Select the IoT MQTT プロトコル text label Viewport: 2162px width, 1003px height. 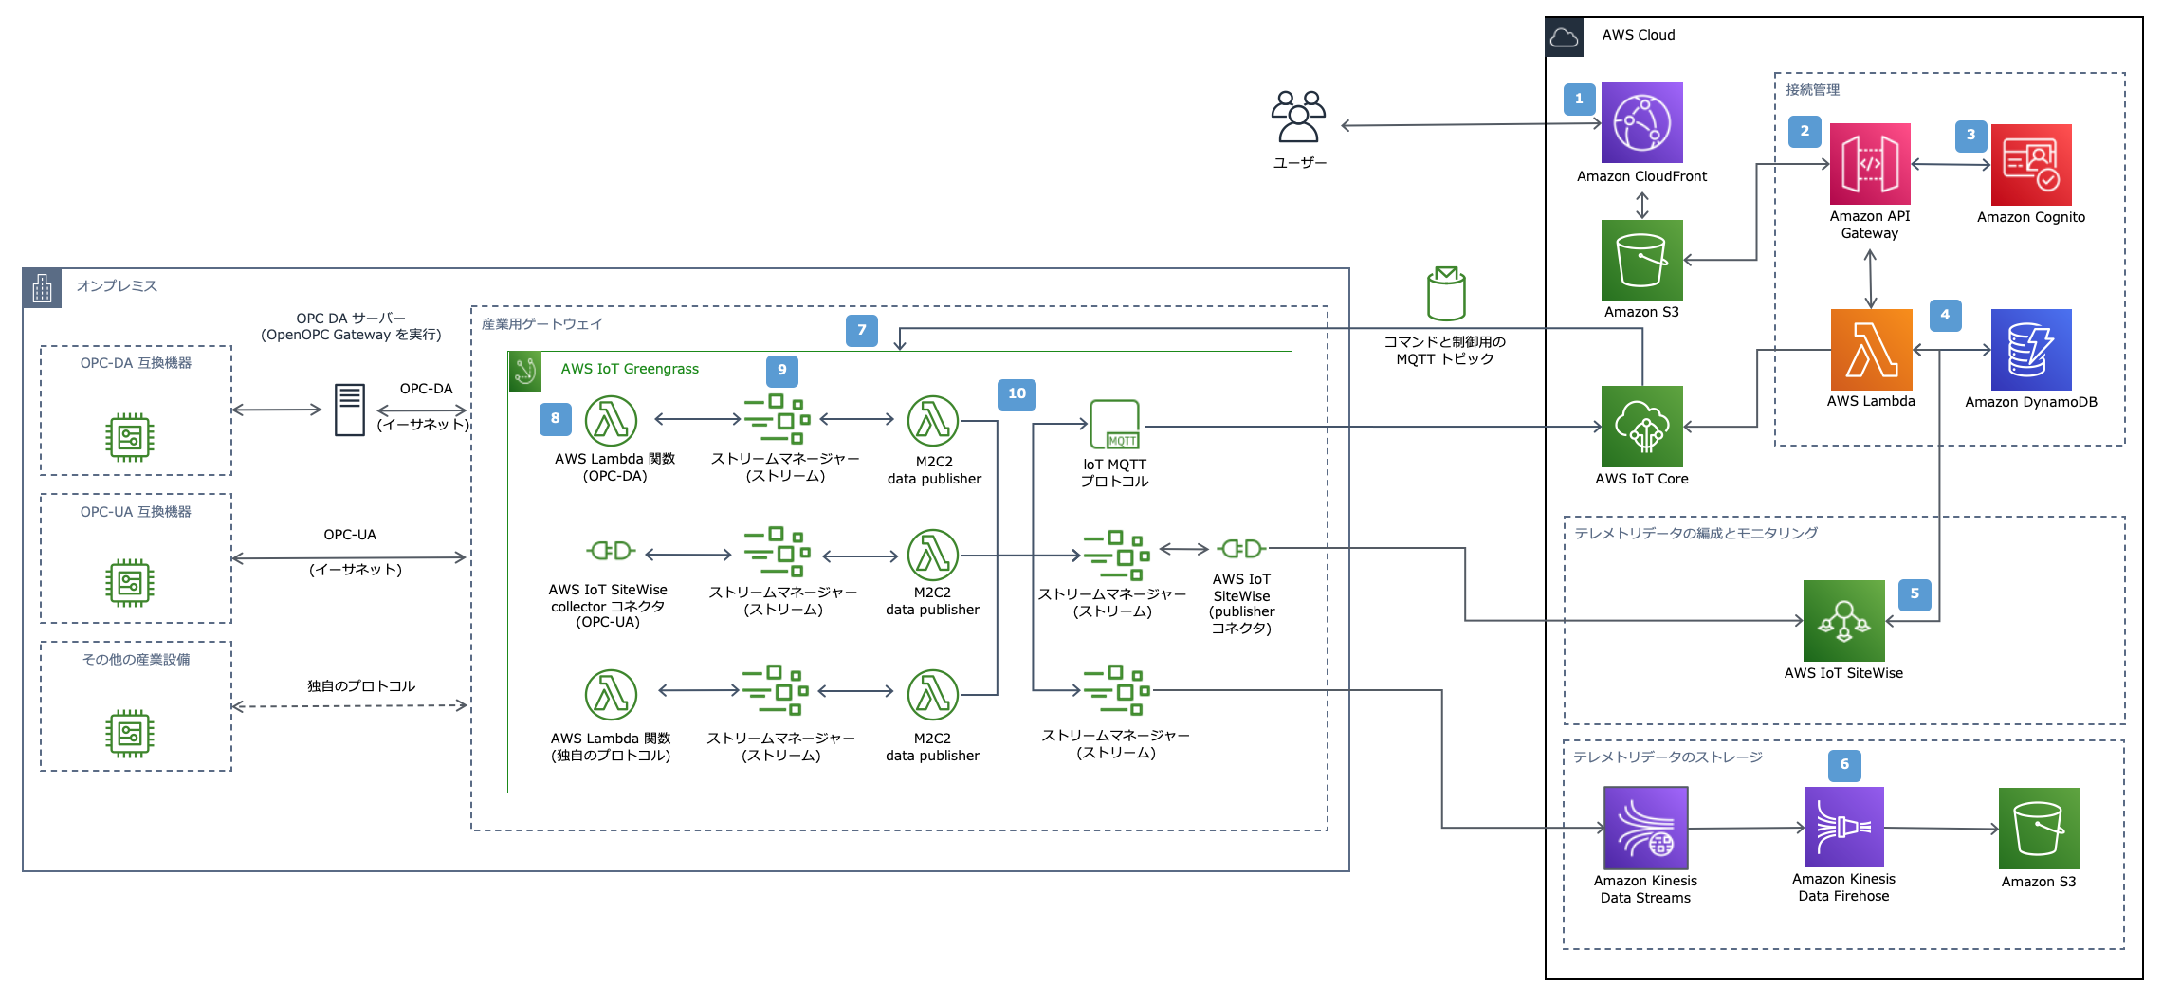[1115, 473]
